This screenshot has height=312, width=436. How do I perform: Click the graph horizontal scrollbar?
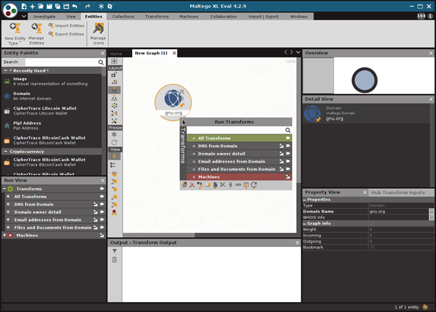[159, 235]
